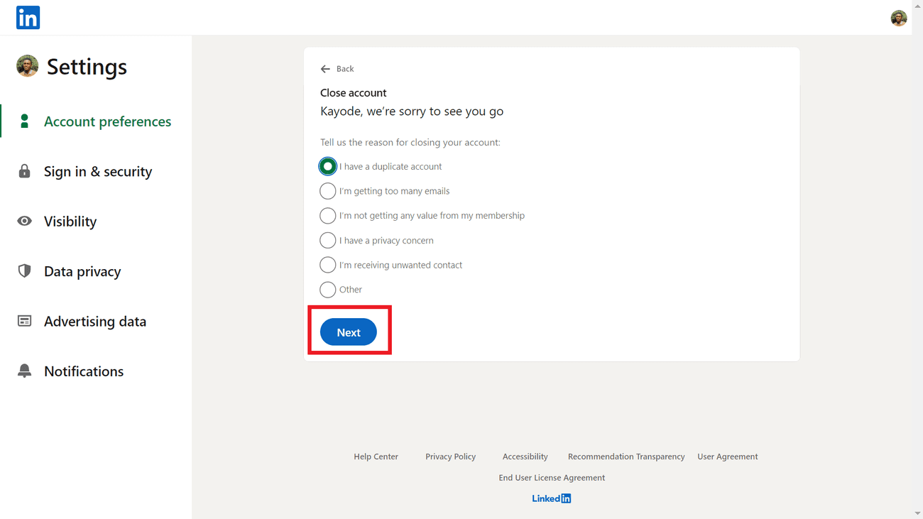Go to the Notifications settings section

click(x=84, y=371)
